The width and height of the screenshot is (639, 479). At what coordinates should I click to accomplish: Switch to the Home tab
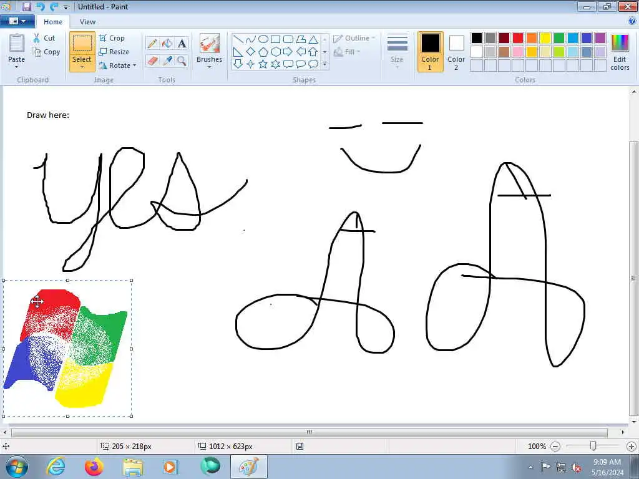[53, 22]
